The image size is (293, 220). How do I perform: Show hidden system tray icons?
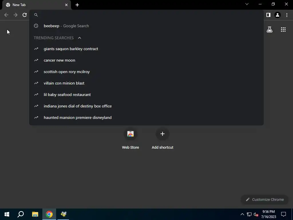click(x=242, y=214)
